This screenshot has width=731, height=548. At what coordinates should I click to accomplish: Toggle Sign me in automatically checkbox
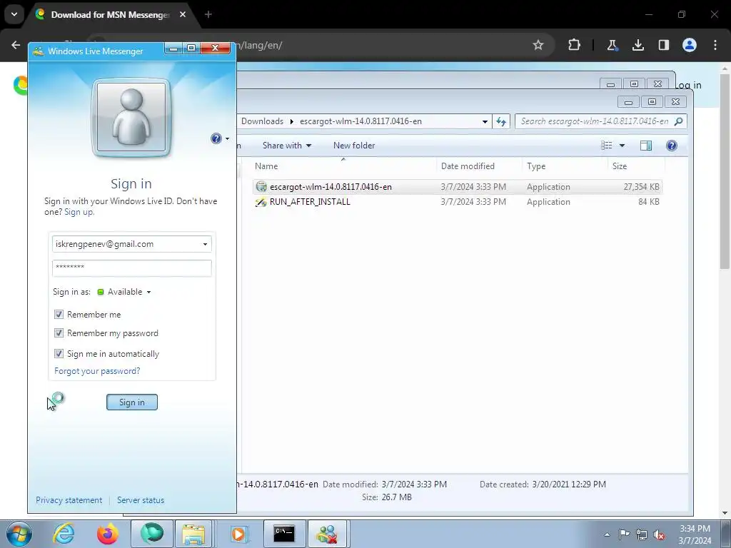pyautogui.click(x=59, y=354)
